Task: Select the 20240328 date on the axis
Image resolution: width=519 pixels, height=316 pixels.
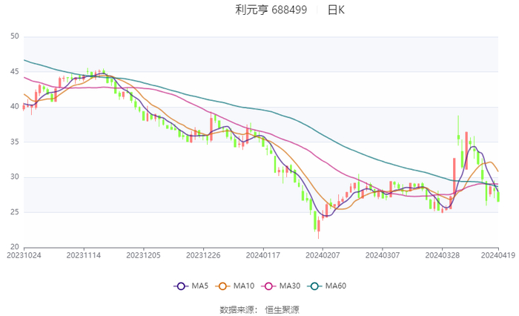Action: point(441,255)
